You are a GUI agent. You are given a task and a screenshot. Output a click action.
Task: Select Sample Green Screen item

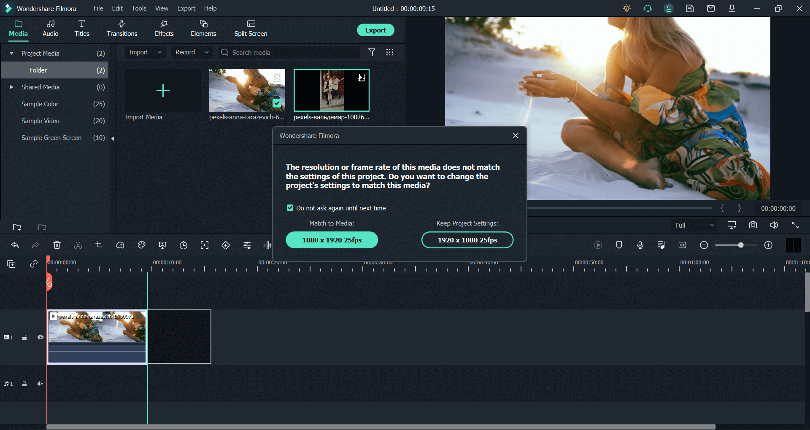coord(55,137)
